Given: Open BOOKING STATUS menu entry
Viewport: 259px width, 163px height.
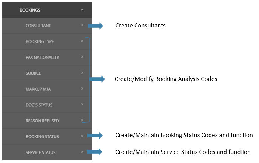Looking at the screenshot, I should [x=47, y=137].
